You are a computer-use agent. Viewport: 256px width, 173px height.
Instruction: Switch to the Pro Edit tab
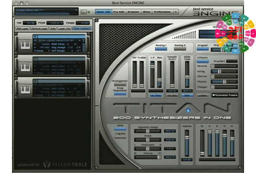click(119, 12)
